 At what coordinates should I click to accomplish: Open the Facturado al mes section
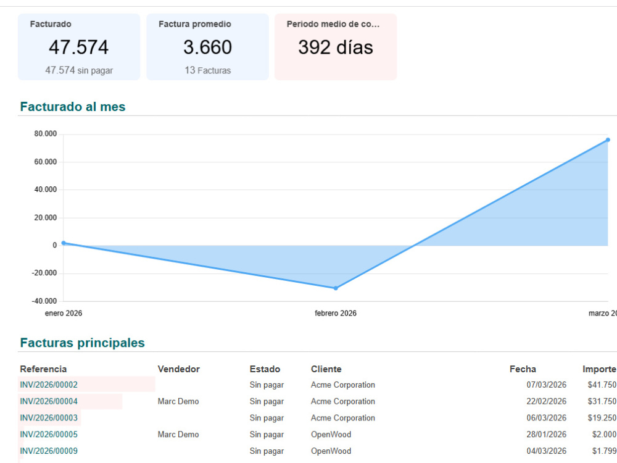coord(73,107)
